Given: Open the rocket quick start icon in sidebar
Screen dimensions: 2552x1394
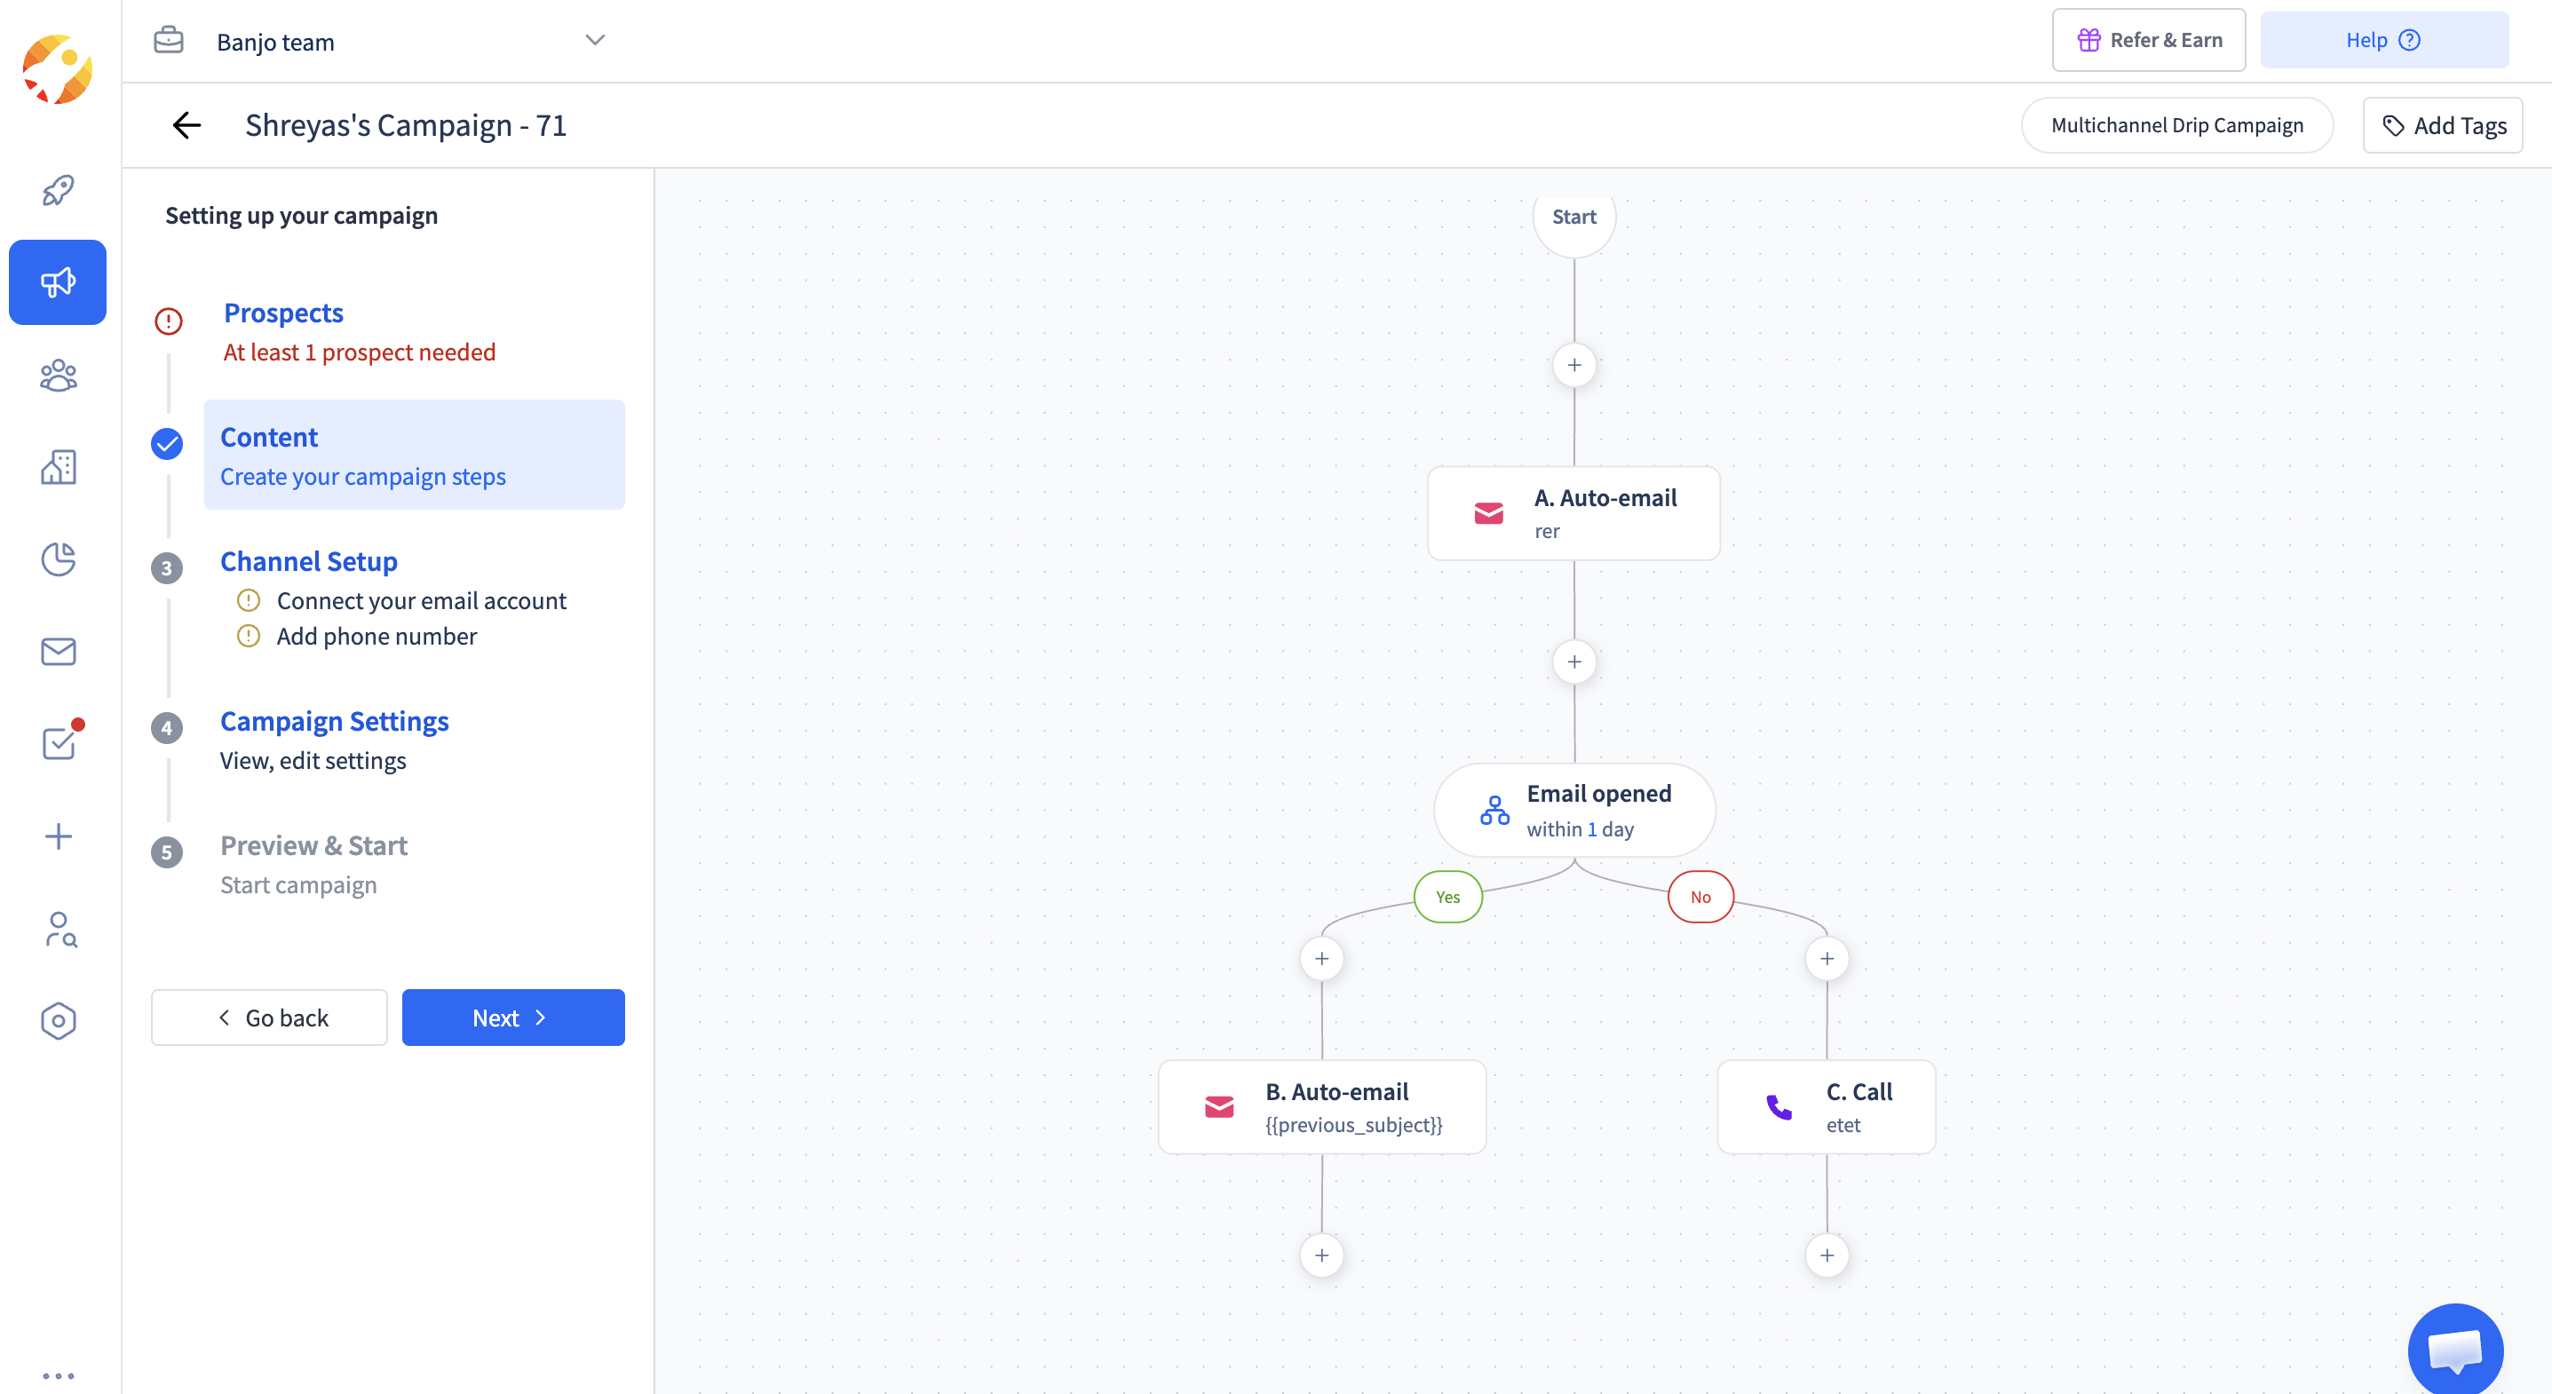Looking at the screenshot, I should click(59, 189).
